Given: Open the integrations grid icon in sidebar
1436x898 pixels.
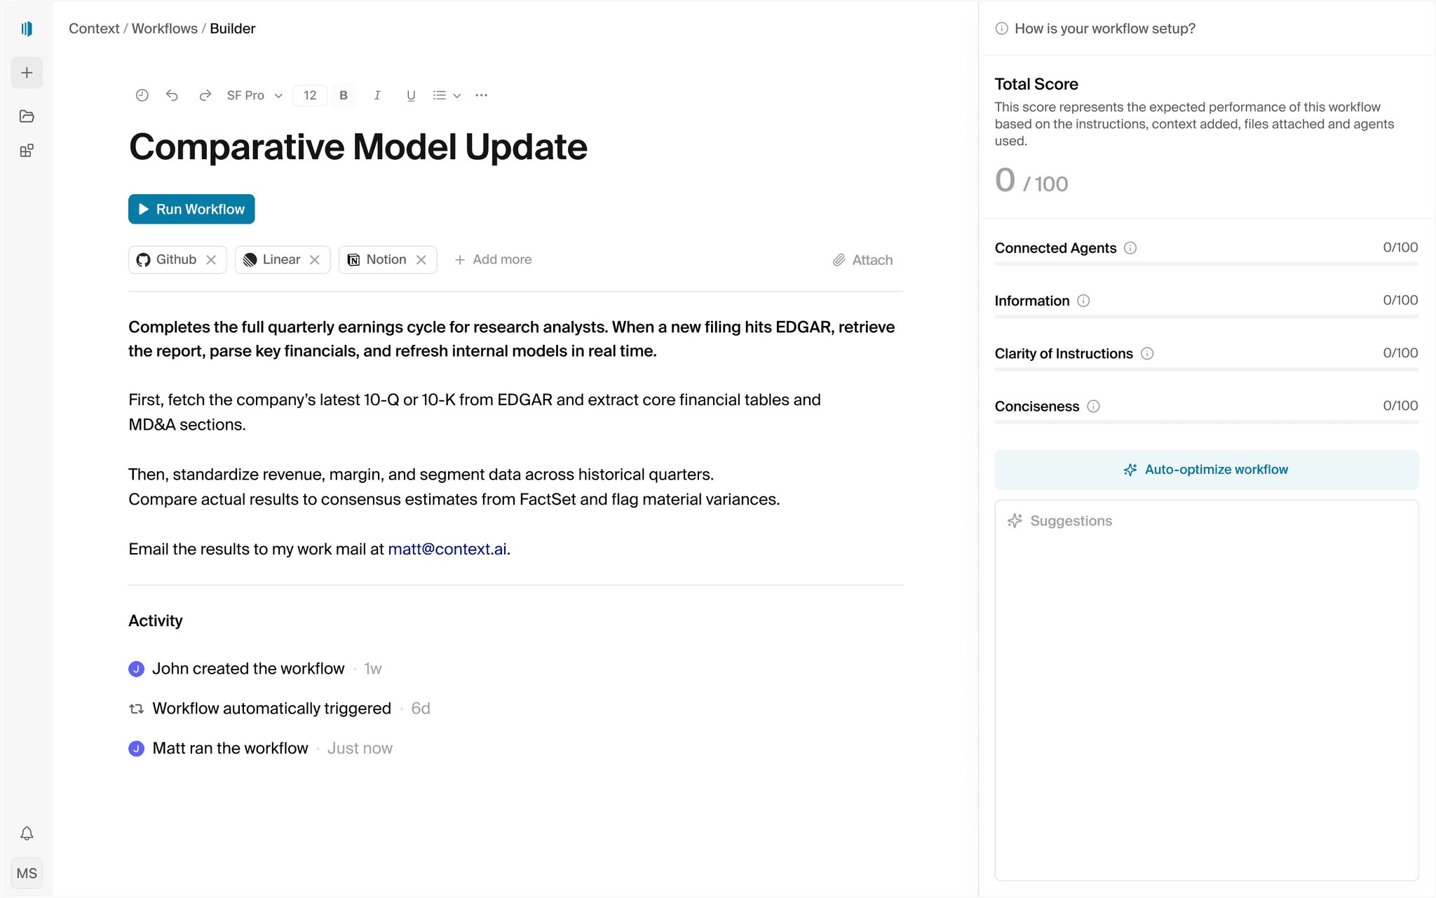Looking at the screenshot, I should click(27, 150).
